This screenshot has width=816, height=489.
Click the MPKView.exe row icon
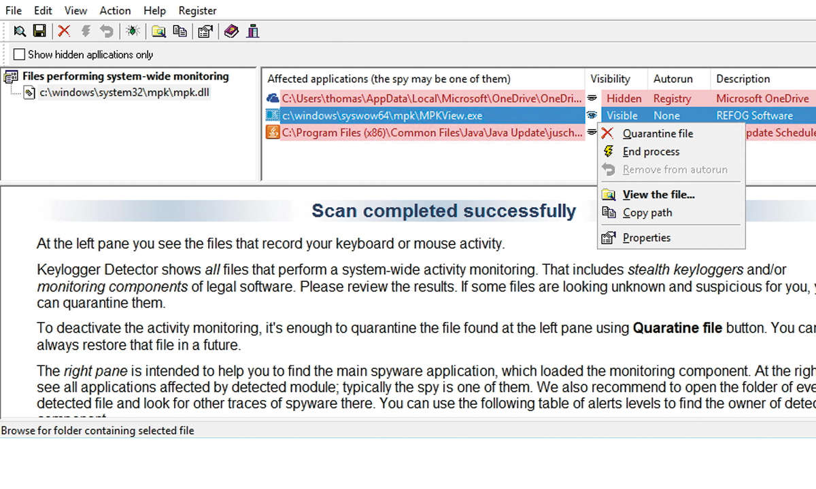273,115
